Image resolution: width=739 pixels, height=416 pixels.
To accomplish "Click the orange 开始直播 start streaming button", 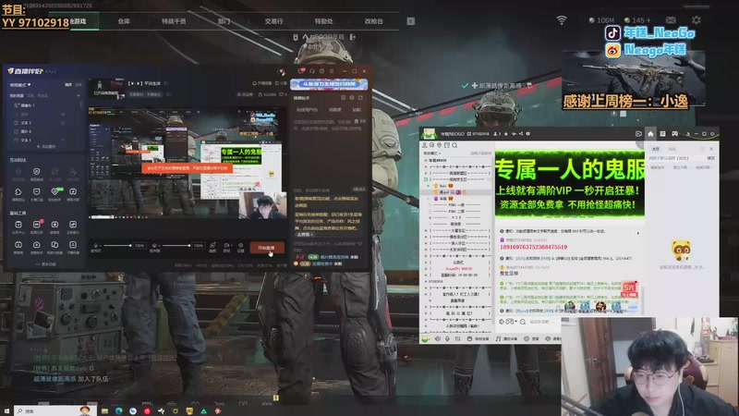I will pos(267,248).
